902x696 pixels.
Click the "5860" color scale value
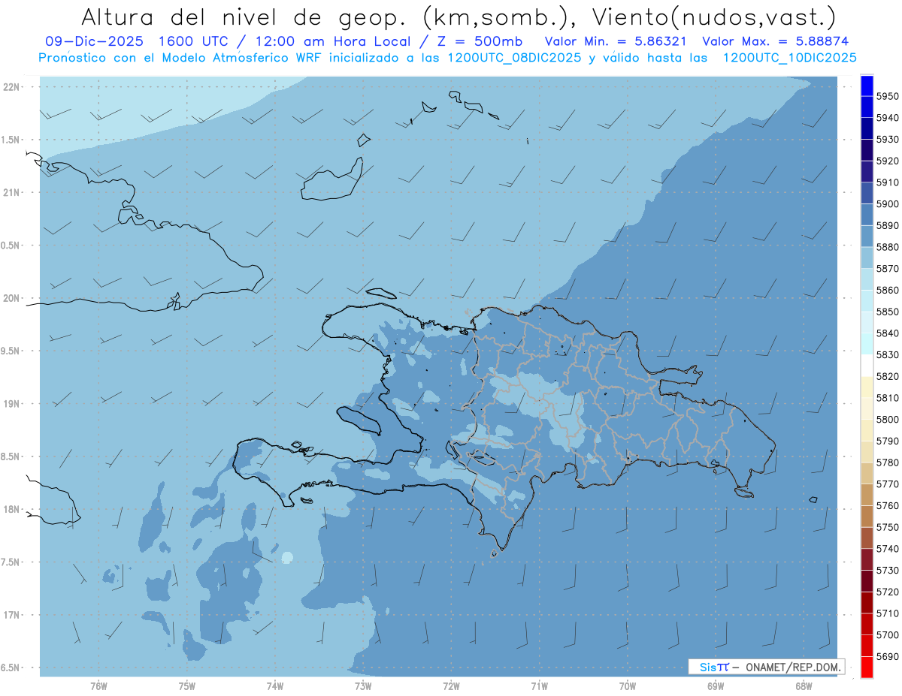pyautogui.click(x=888, y=290)
